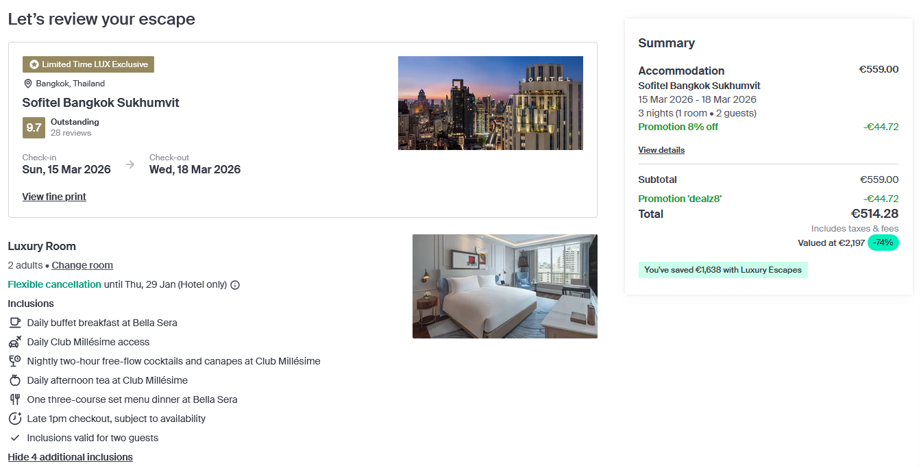
Task: Click the fork and knife dinner icon
Action: pyautogui.click(x=15, y=399)
